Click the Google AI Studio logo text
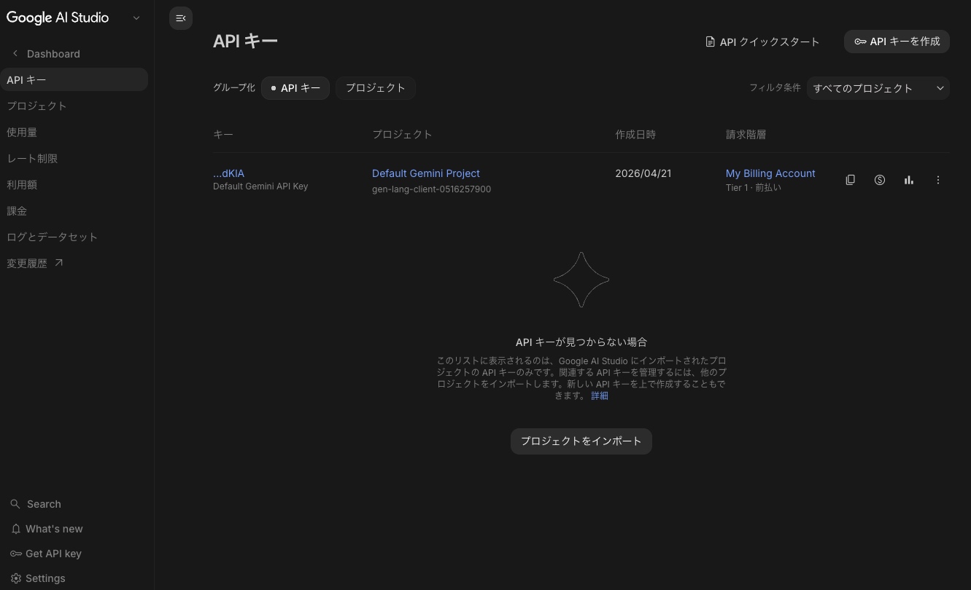 [x=58, y=17]
